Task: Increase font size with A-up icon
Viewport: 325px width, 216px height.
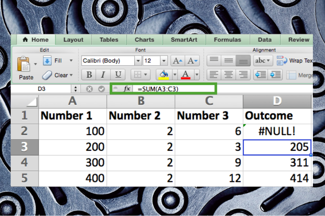Action: pos(178,61)
